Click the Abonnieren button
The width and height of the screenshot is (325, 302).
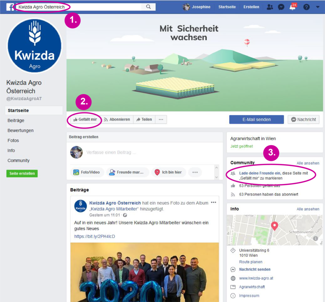point(117,120)
